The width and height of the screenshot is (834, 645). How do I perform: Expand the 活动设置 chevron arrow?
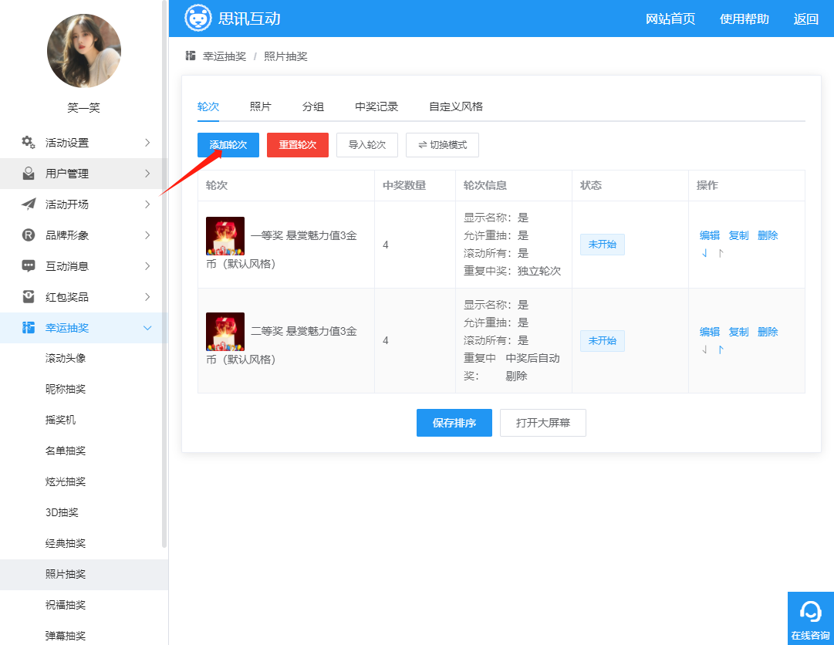point(147,143)
